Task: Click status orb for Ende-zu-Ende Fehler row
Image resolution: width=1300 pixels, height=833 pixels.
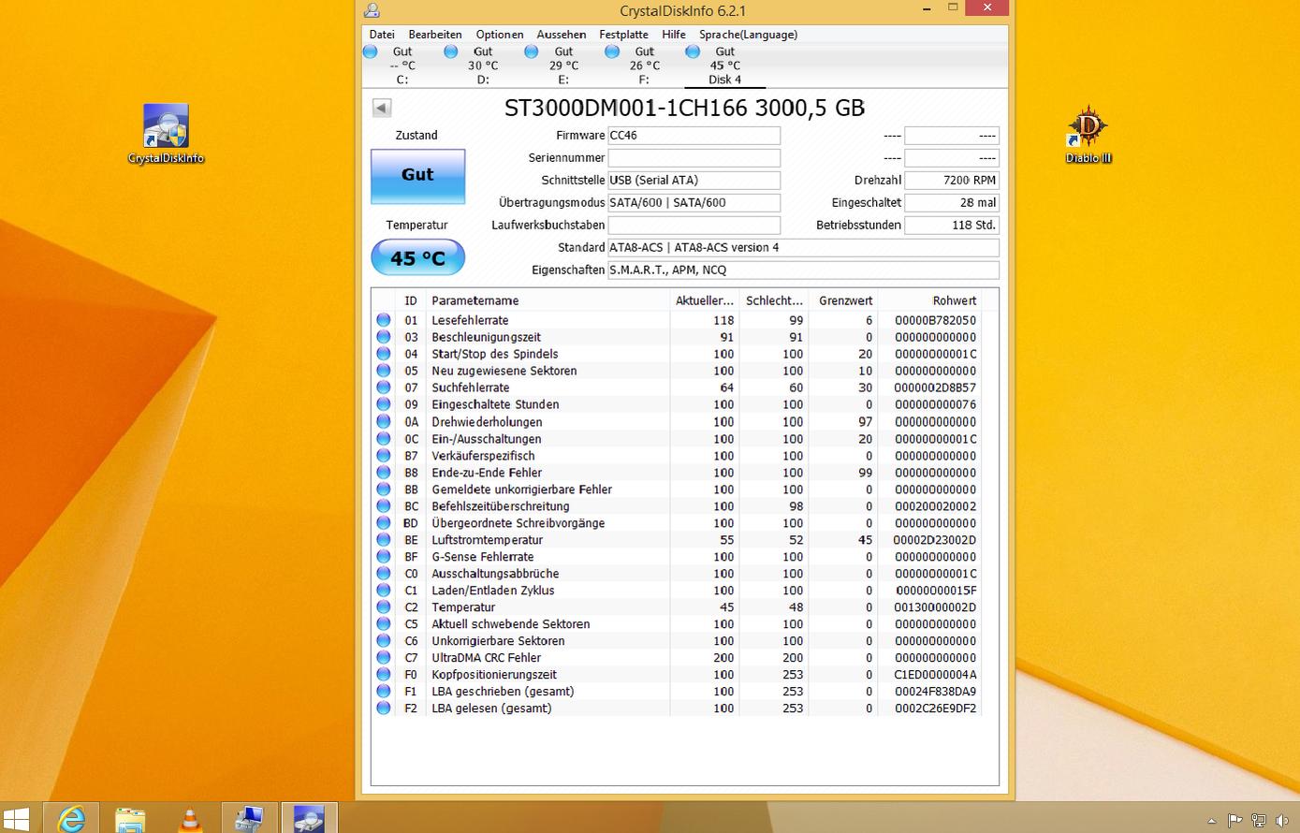Action: [384, 473]
